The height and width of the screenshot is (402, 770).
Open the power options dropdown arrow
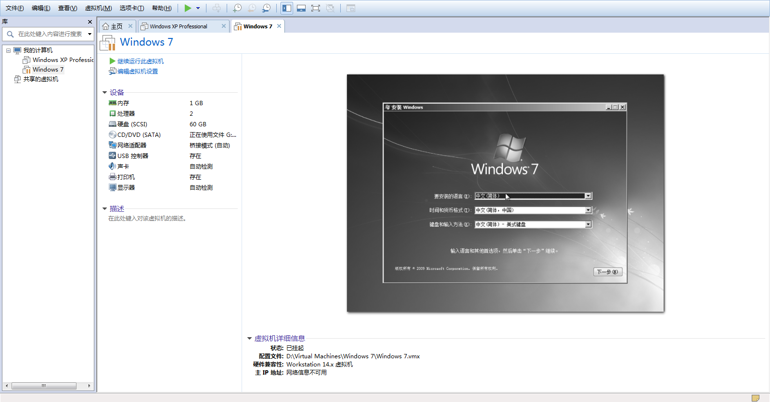pos(198,8)
